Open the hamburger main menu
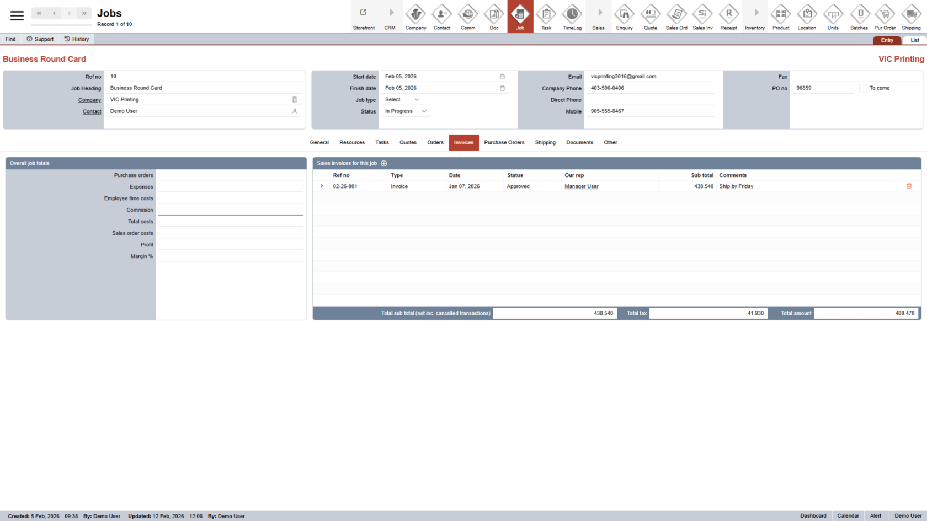Viewport: 927px width, 521px height. [17, 15]
